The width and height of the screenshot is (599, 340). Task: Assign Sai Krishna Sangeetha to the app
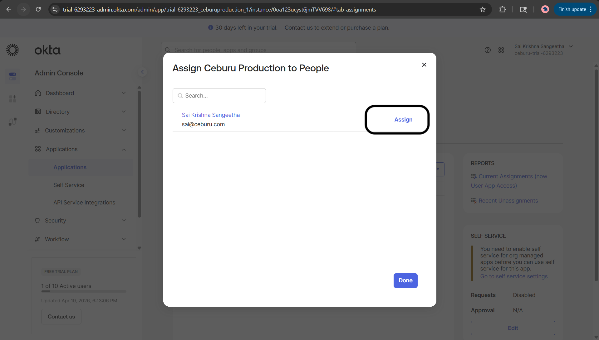(403, 120)
